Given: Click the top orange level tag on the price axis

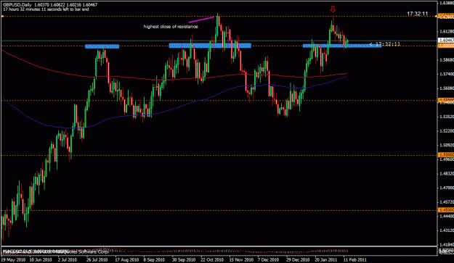Looking at the screenshot, I should (446, 16).
